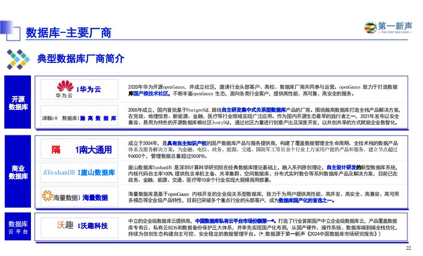Click the text 成立于2004年
The image size is (423, 256).
[x=143, y=143]
